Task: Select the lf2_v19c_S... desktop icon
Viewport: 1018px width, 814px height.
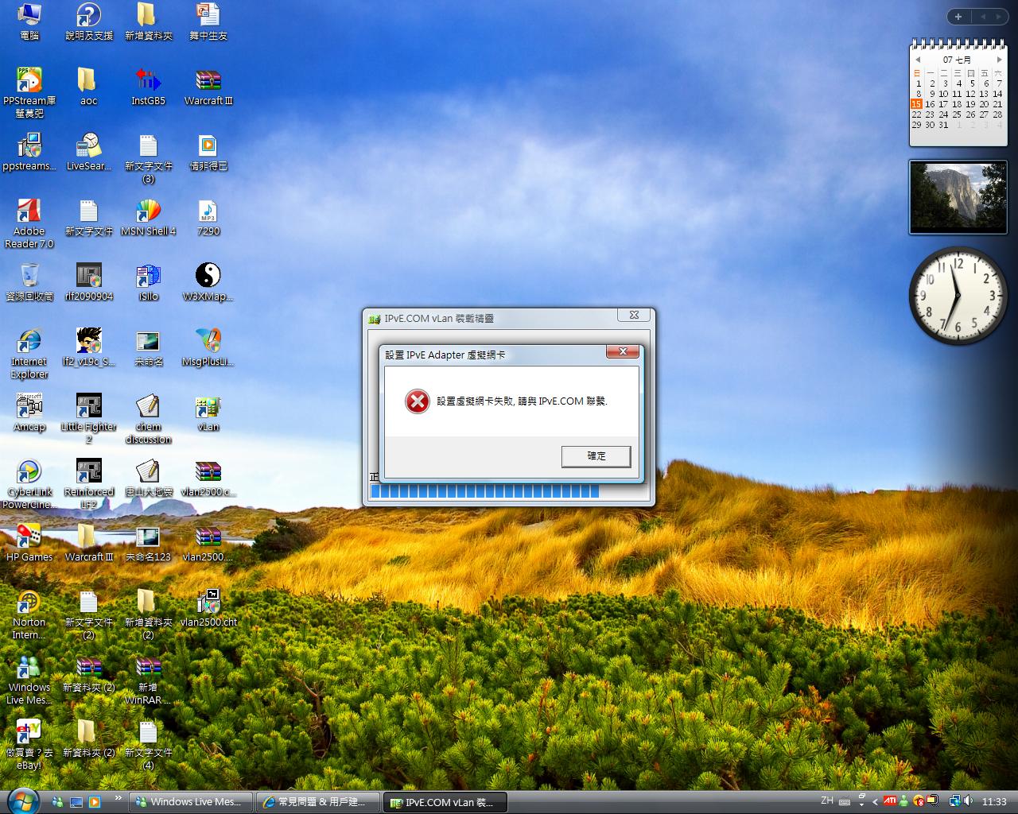Action: pos(88,347)
